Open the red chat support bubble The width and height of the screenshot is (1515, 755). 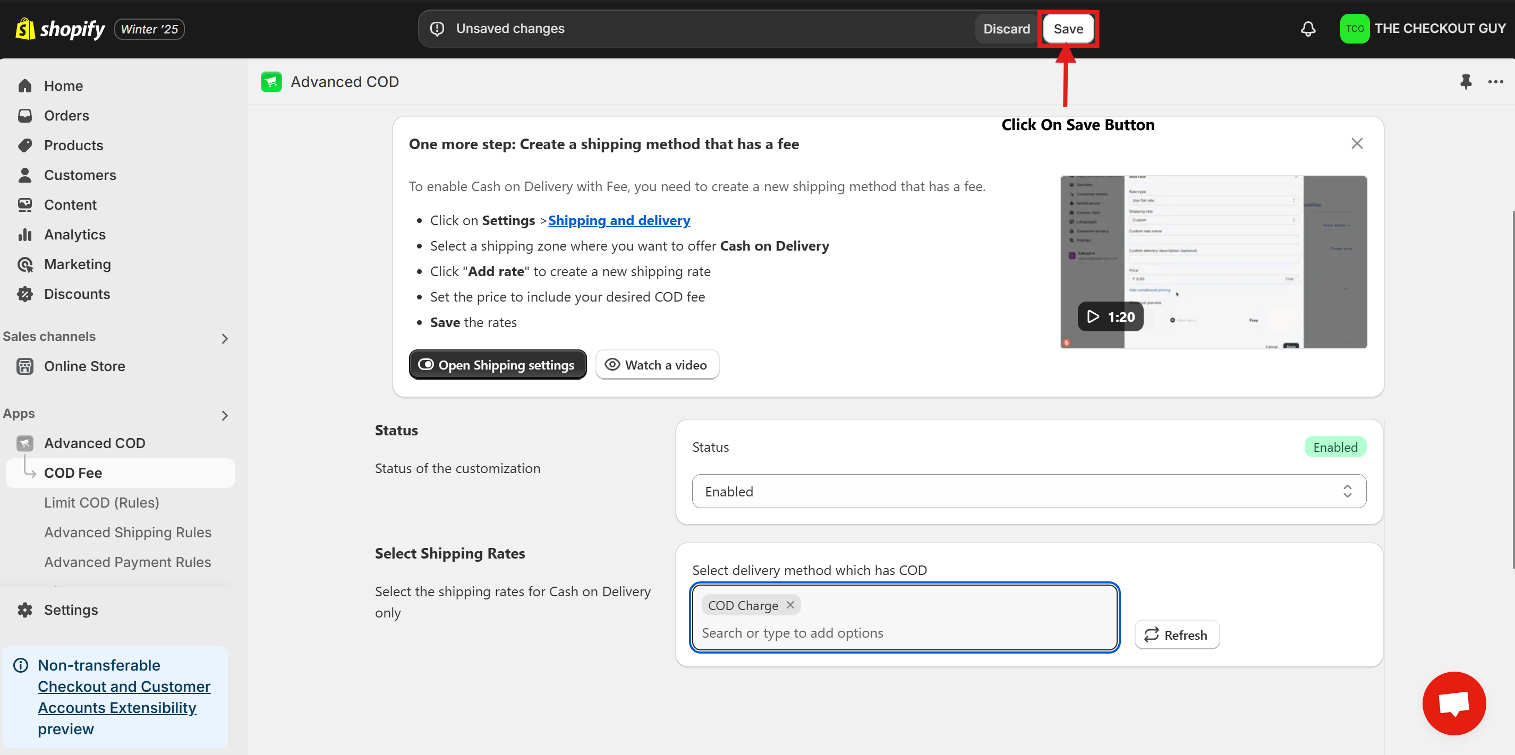pyautogui.click(x=1453, y=703)
